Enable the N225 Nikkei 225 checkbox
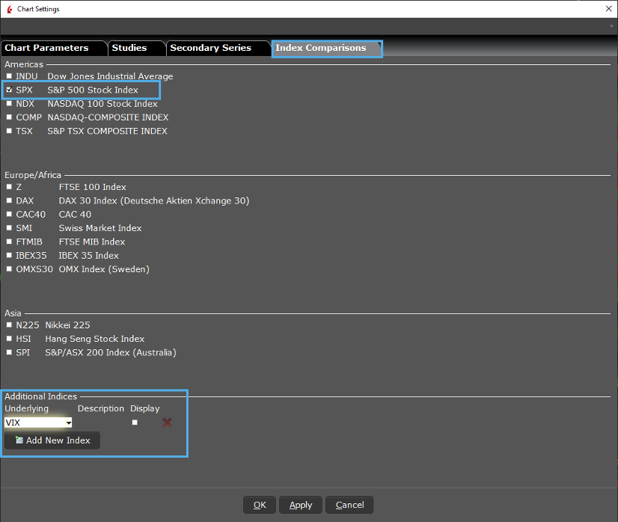This screenshot has height=522, width=618. tap(9, 325)
